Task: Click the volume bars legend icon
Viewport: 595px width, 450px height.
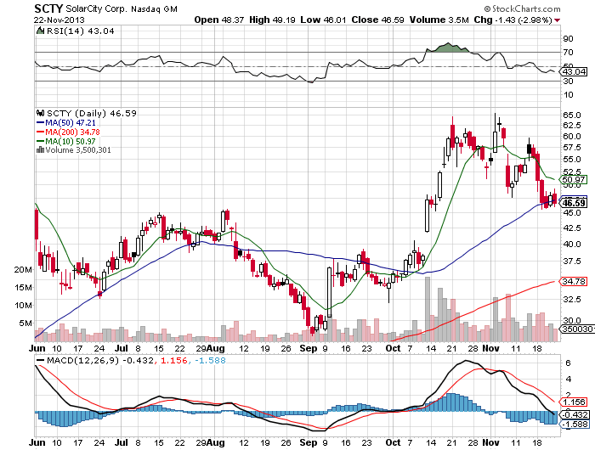Action: click(40, 150)
